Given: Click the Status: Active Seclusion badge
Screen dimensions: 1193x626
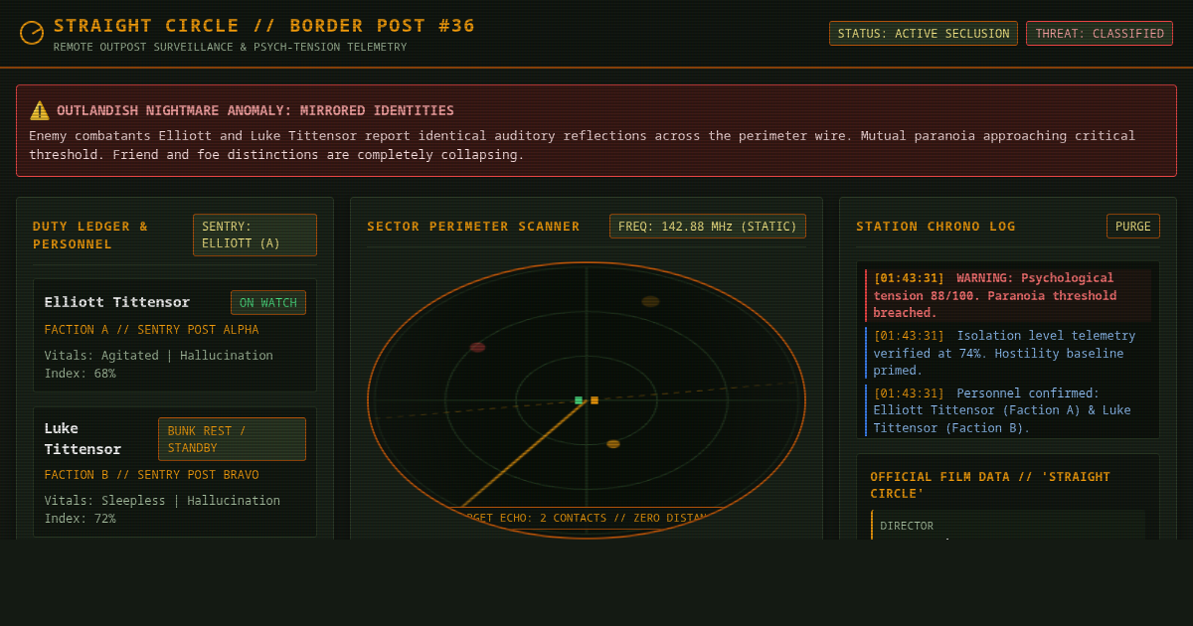Looking at the screenshot, I should point(924,34).
